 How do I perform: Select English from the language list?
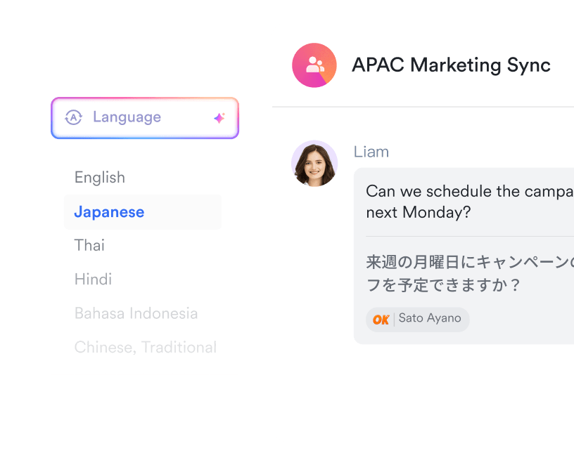click(100, 177)
